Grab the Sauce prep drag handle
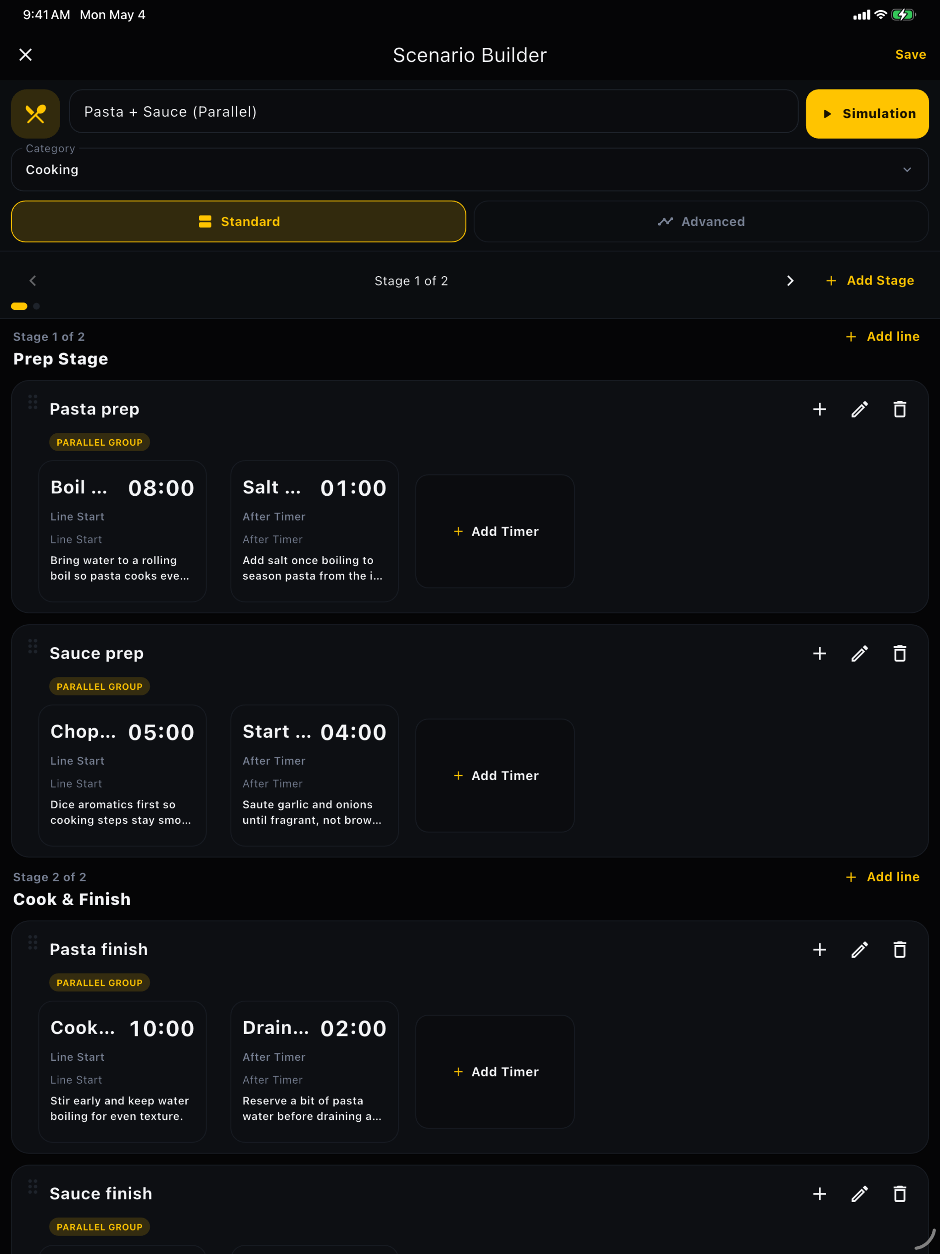This screenshot has height=1254, width=940. pos(33,646)
